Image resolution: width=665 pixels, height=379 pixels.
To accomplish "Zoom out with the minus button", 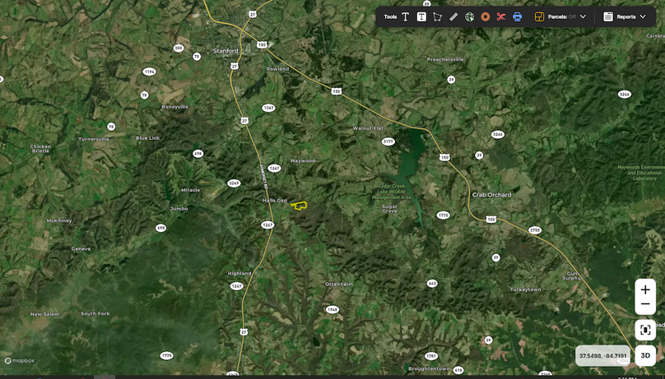I will [645, 304].
